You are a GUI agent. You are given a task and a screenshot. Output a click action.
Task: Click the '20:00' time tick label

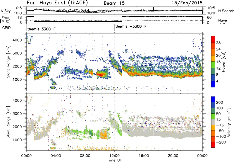173,156
